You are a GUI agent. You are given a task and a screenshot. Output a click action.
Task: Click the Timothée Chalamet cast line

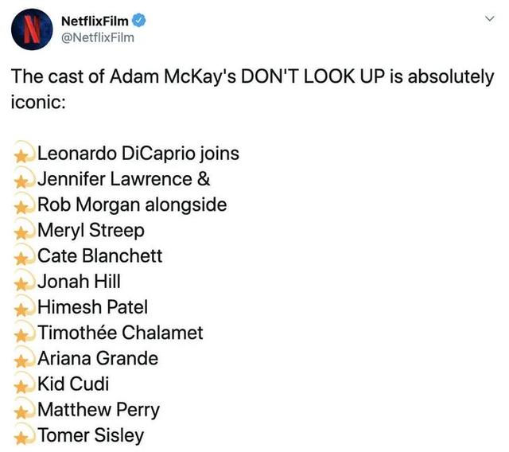121,333
